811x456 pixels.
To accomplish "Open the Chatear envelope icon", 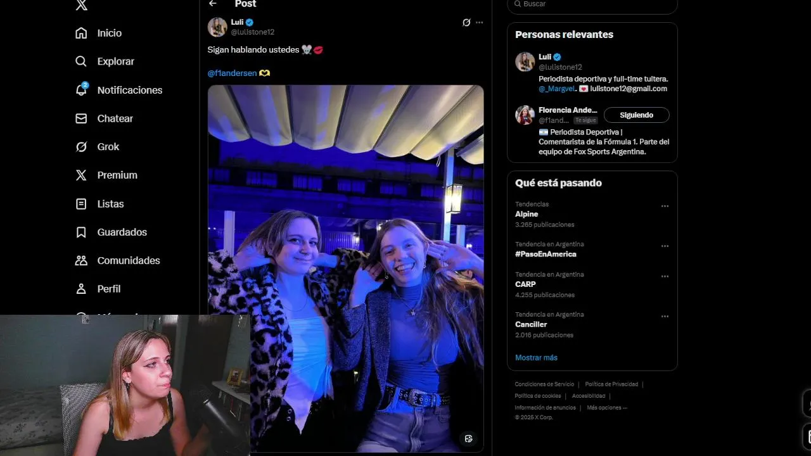I will [x=81, y=118].
